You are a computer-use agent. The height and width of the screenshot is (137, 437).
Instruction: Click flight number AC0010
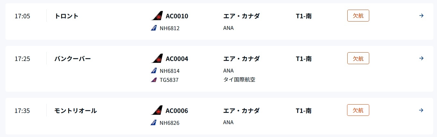[177, 16]
